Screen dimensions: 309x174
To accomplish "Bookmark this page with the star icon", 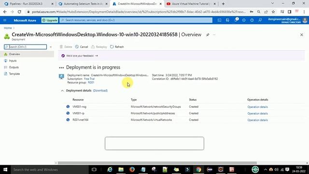I will click(x=273, y=12).
